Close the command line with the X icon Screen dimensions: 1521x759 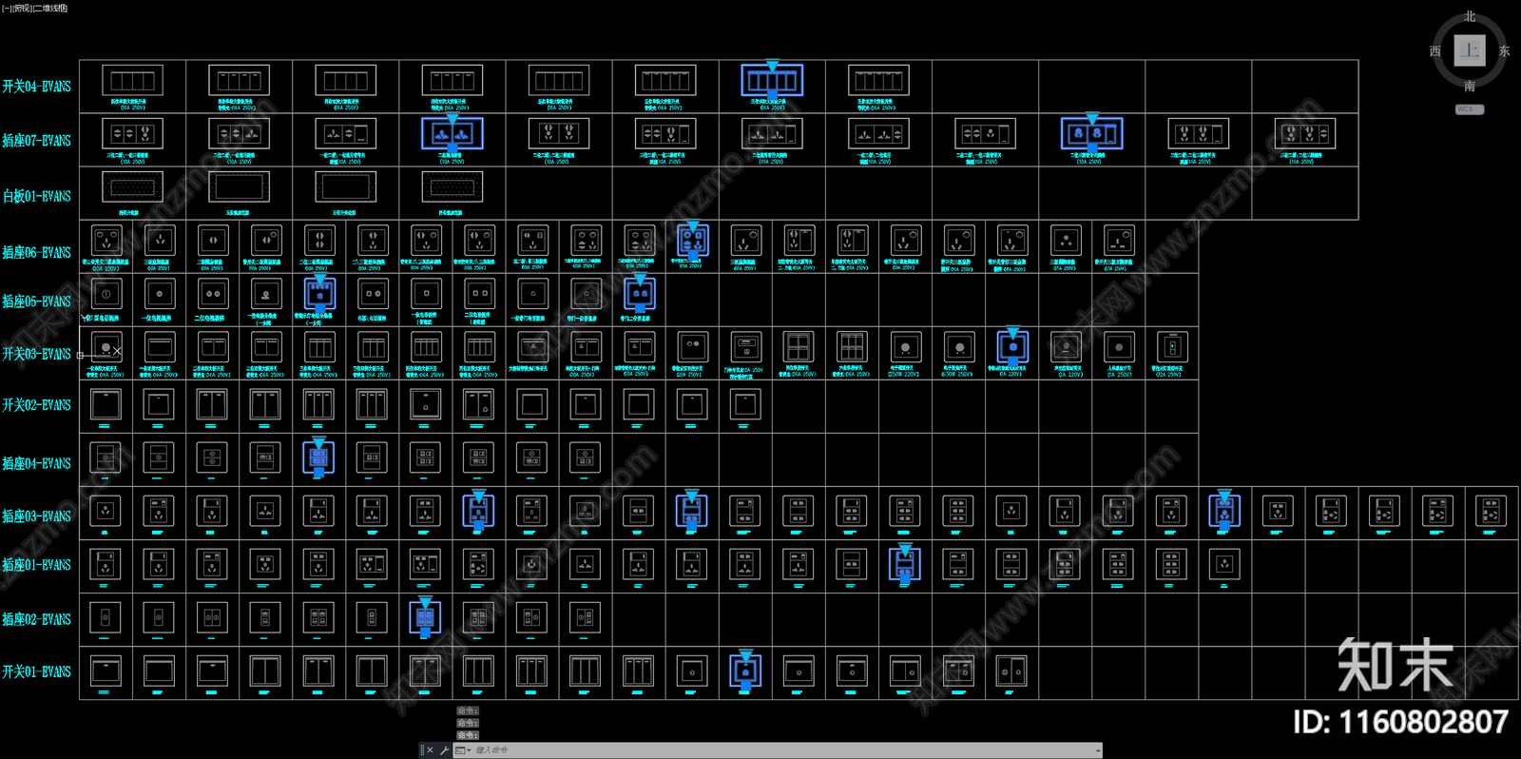pyautogui.click(x=430, y=750)
